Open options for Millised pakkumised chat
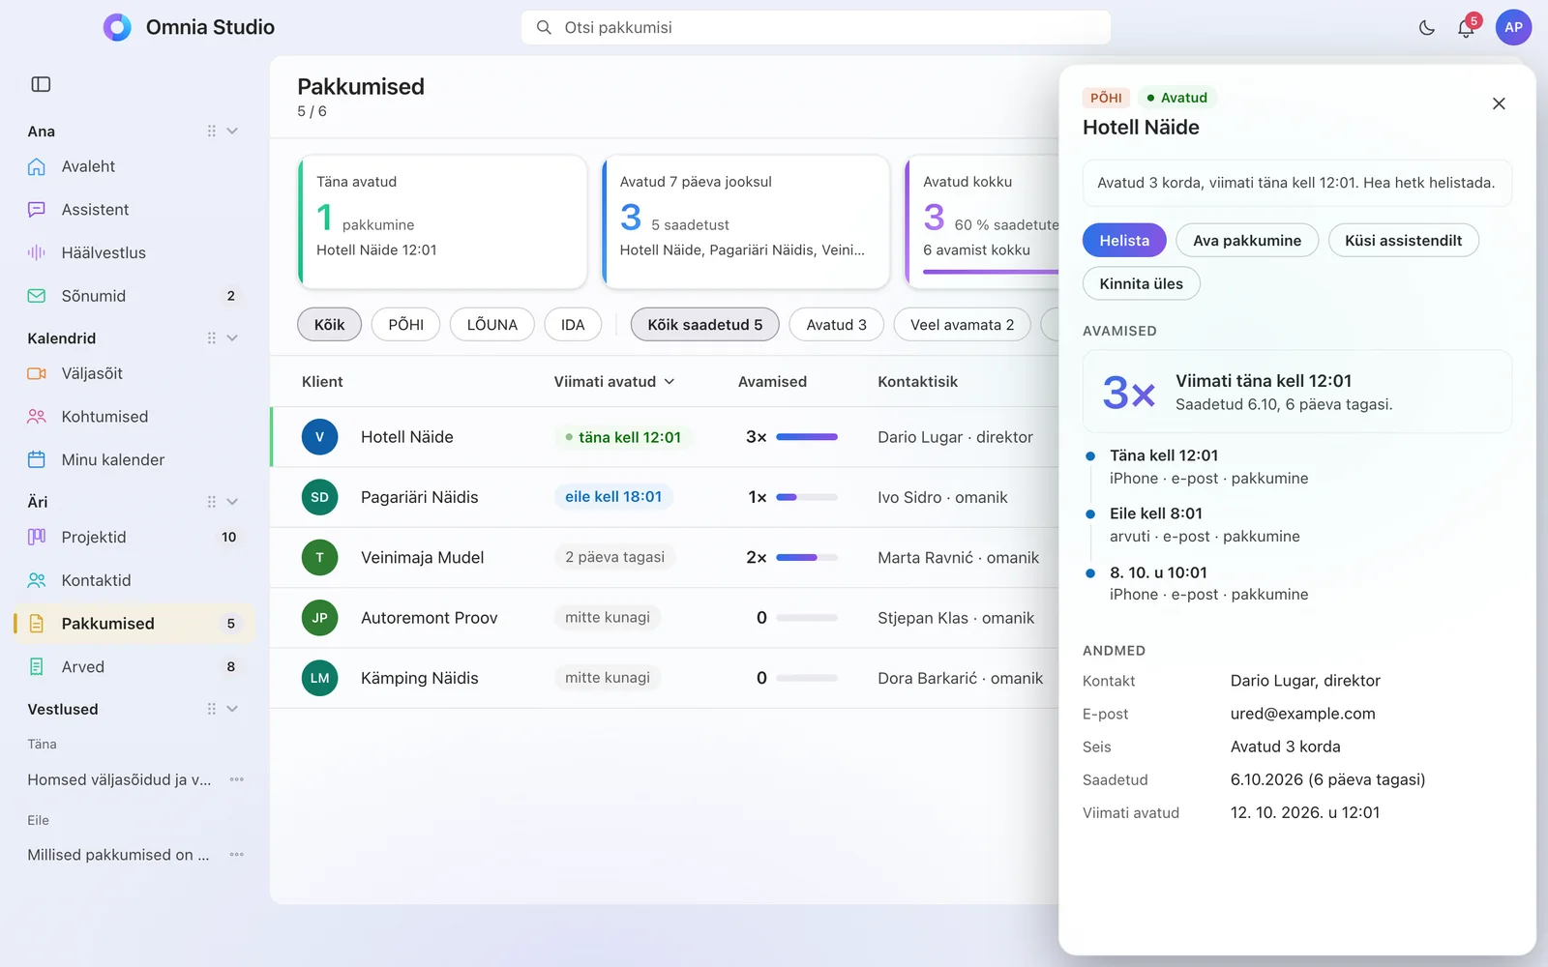The width and height of the screenshot is (1548, 967). [237, 855]
